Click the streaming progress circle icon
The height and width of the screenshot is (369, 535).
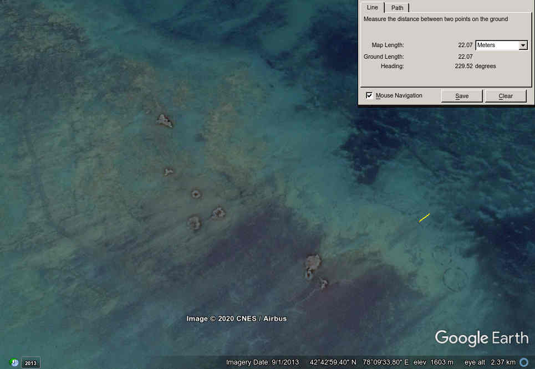click(523, 362)
